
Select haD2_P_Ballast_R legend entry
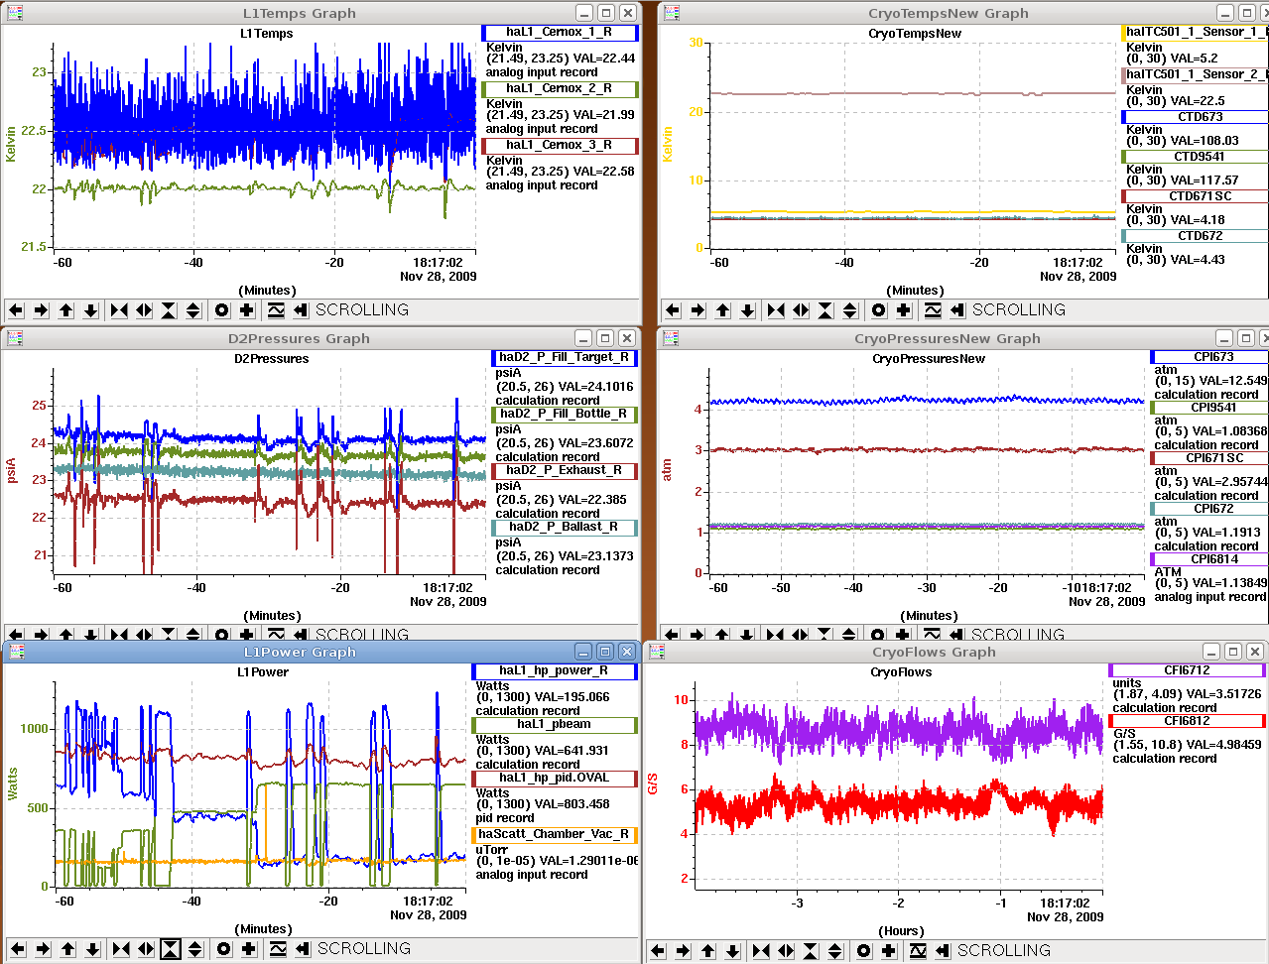[565, 528]
